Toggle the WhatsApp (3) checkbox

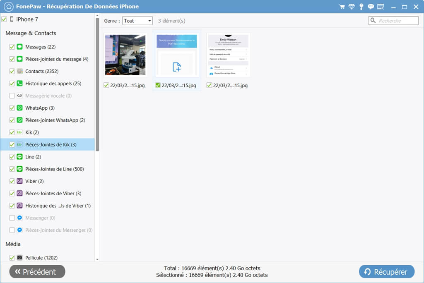coord(12,108)
